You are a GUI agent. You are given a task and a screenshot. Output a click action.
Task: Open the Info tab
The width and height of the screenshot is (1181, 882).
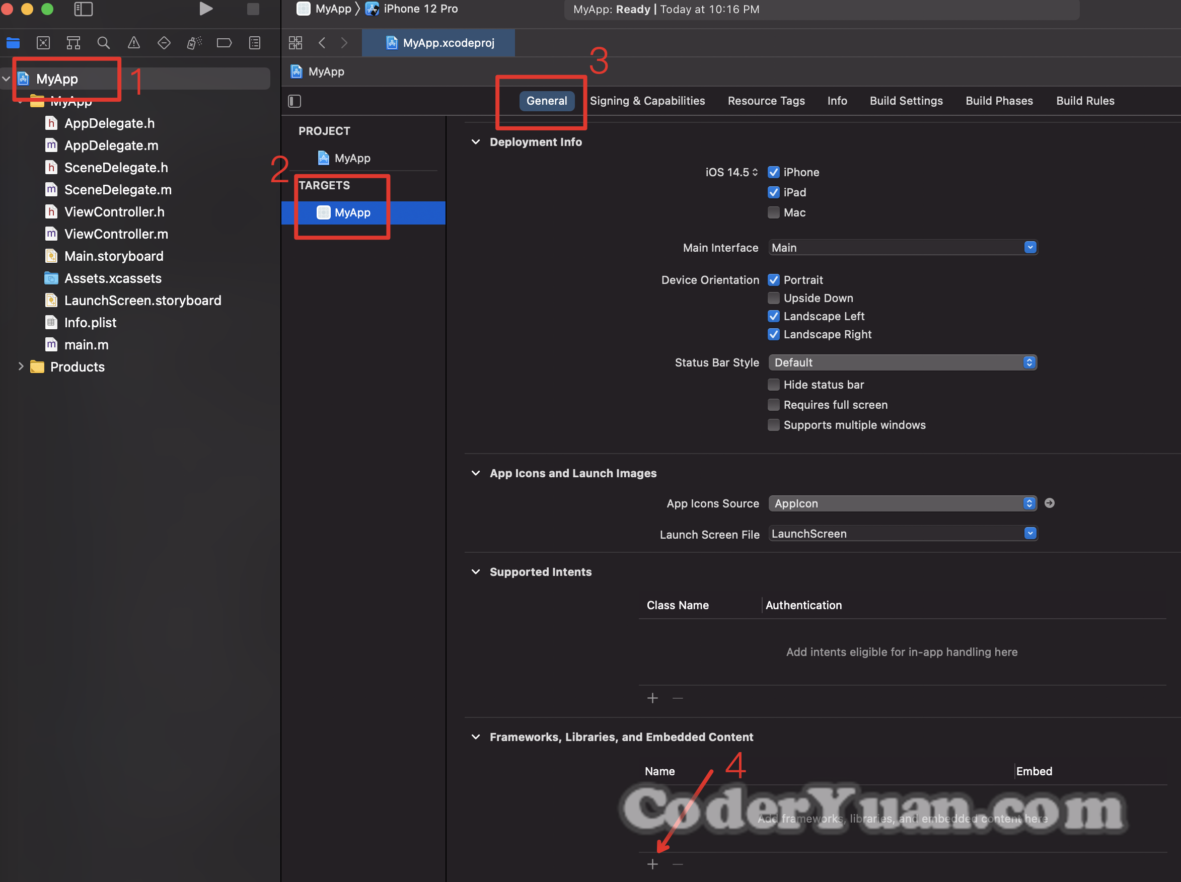click(837, 101)
